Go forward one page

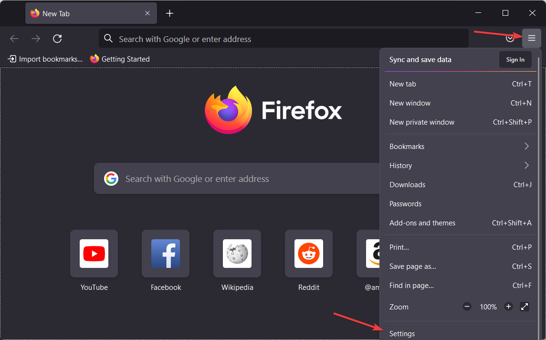(36, 38)
